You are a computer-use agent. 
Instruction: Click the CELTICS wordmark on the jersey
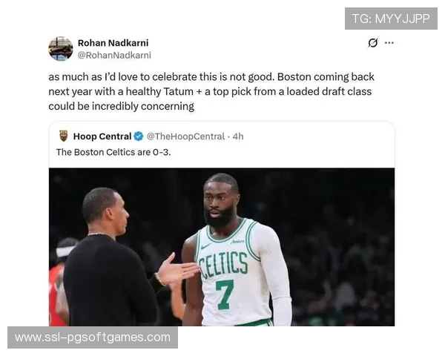[x=222, y=263]
